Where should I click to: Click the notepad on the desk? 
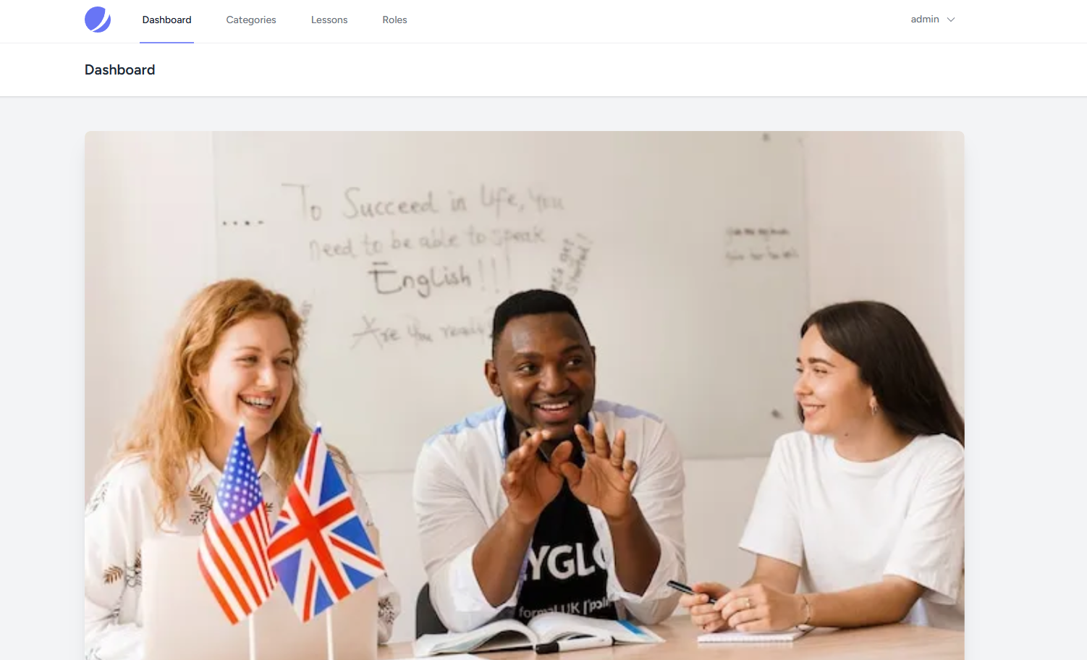pos(749,636)
